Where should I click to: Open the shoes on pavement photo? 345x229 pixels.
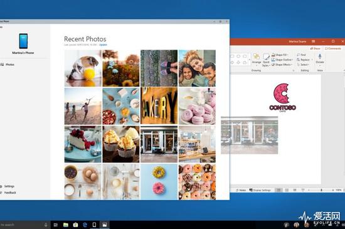click(159, 68)
